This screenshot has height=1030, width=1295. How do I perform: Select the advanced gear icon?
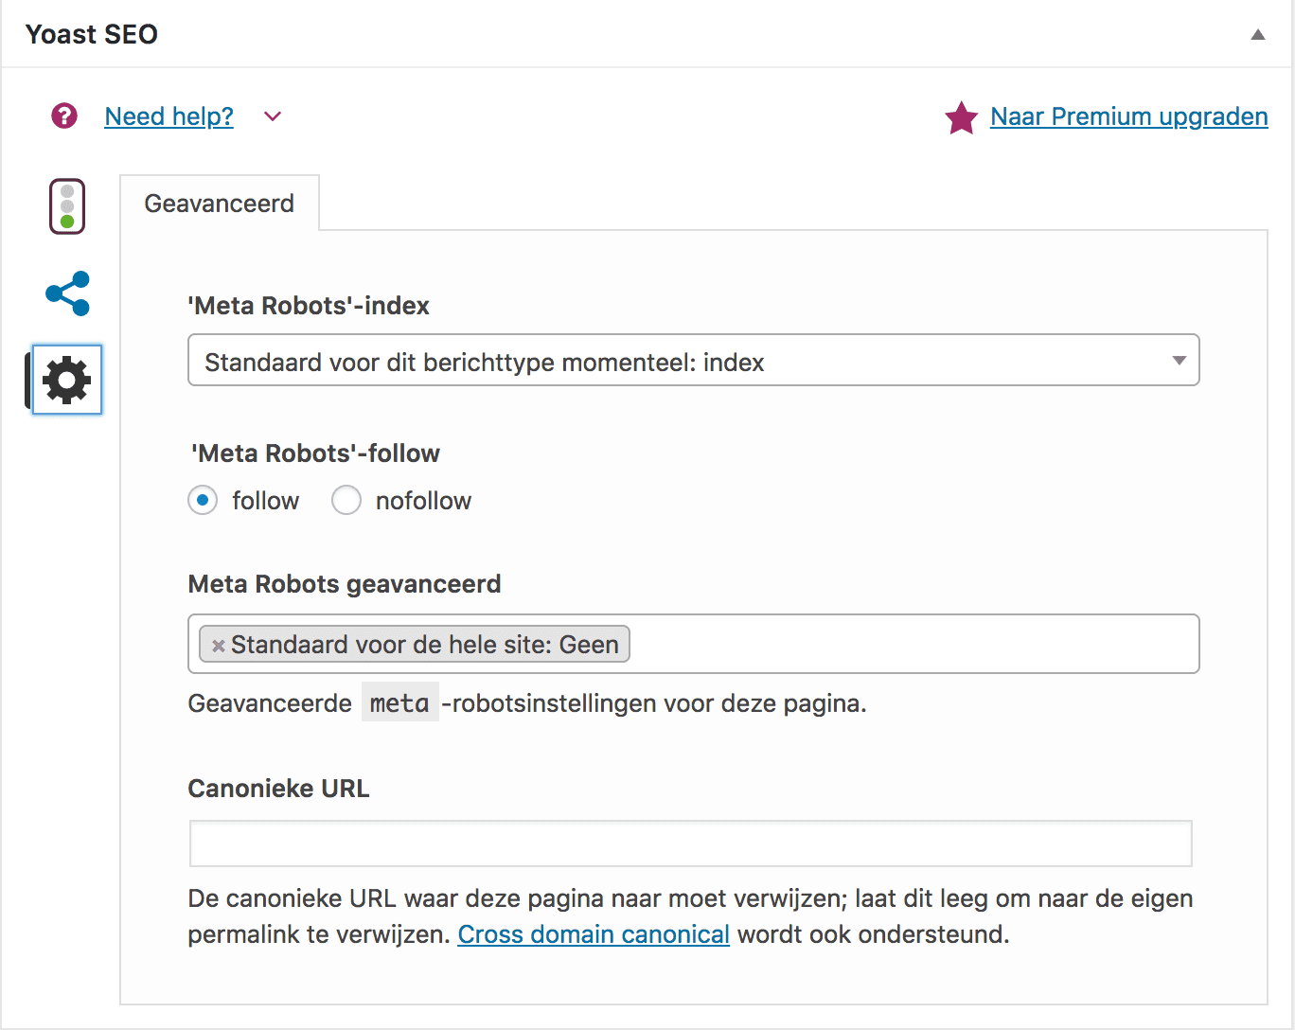point(67,380)
